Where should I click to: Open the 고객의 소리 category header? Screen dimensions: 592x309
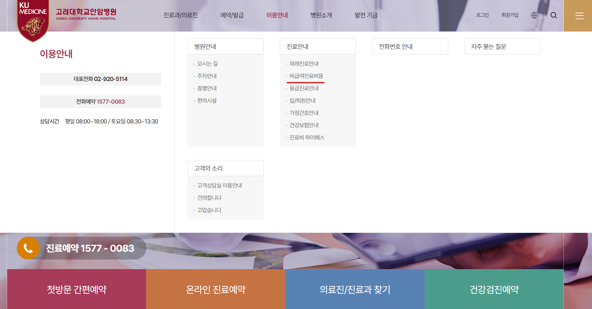click(x=225, y=168)
